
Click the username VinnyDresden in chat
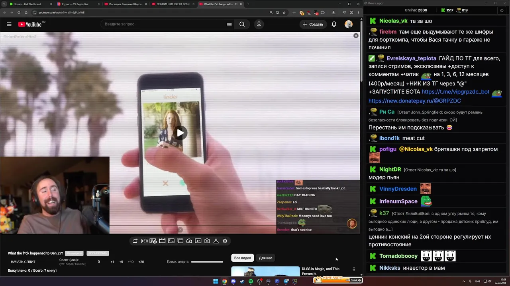(398, 189)
